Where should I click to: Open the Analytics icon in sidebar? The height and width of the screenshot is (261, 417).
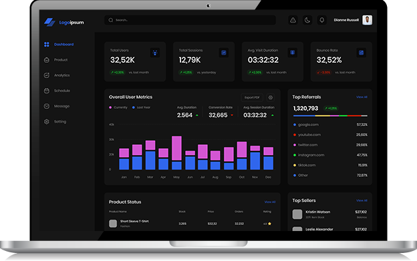pos(47,75)
